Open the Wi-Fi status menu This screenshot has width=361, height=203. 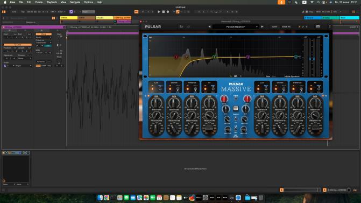click(x=312, y=2)
